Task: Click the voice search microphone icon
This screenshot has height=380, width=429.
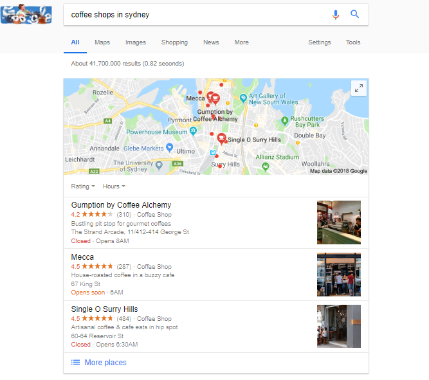Action: pyautogui.click(x=336, y=15)
